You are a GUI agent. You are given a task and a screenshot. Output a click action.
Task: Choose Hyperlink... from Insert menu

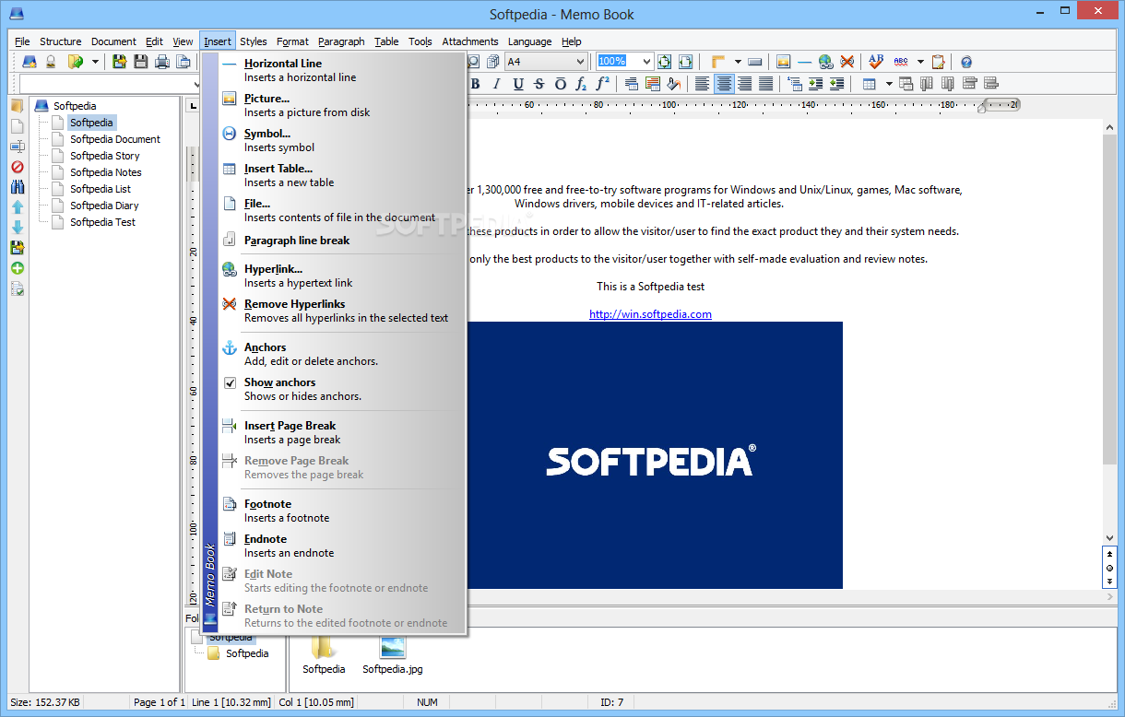342,276
